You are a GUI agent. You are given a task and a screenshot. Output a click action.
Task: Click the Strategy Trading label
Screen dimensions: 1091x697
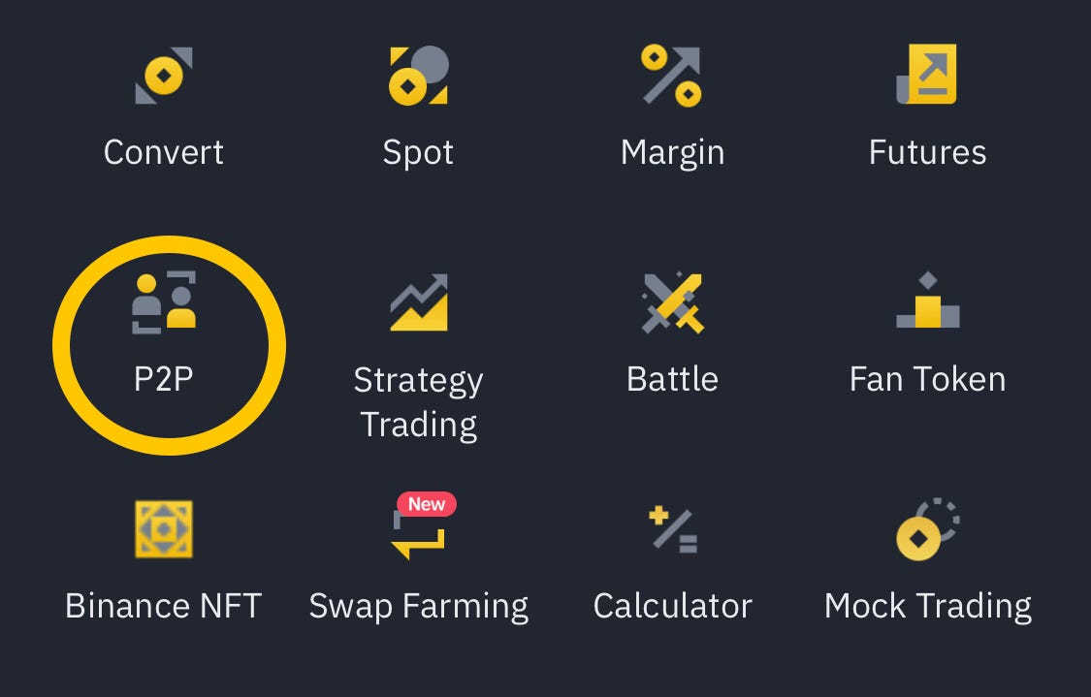(x=419, y=401)
